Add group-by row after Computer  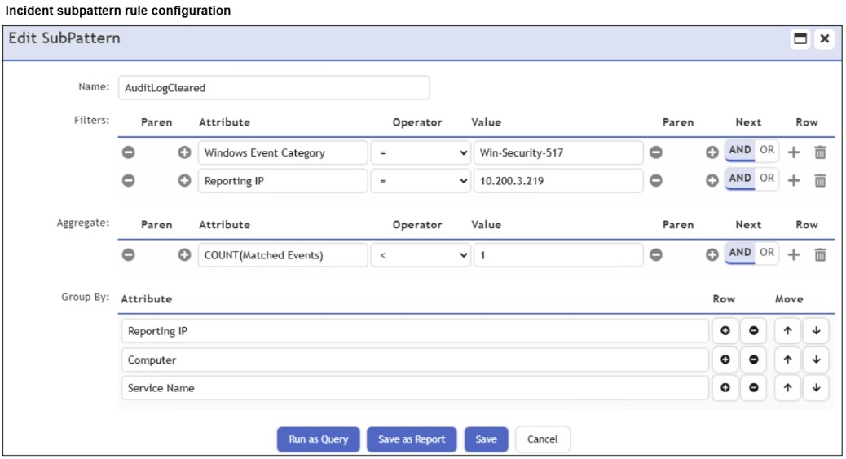[x=725, y=360]
